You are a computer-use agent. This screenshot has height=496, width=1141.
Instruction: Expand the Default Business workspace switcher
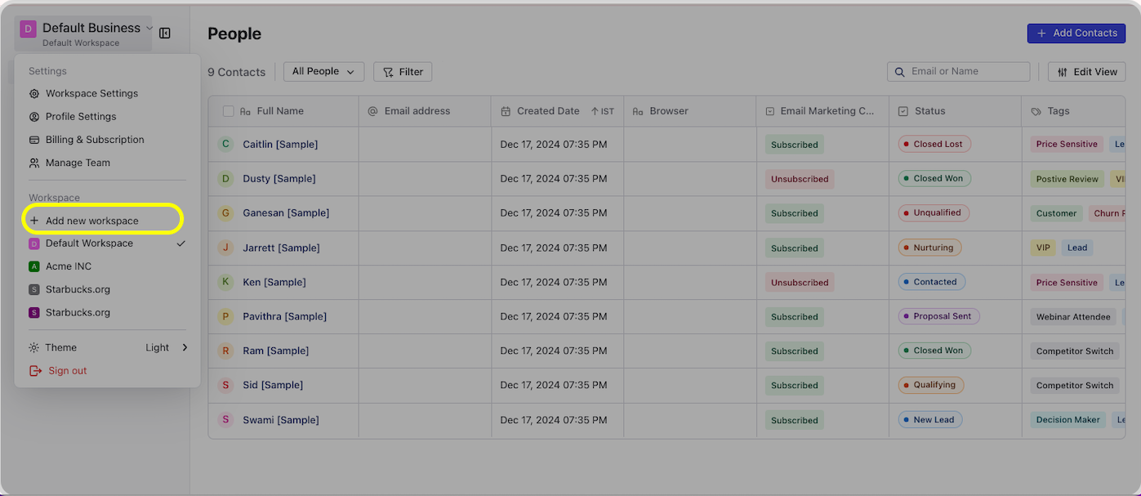(x=149, y=28)
